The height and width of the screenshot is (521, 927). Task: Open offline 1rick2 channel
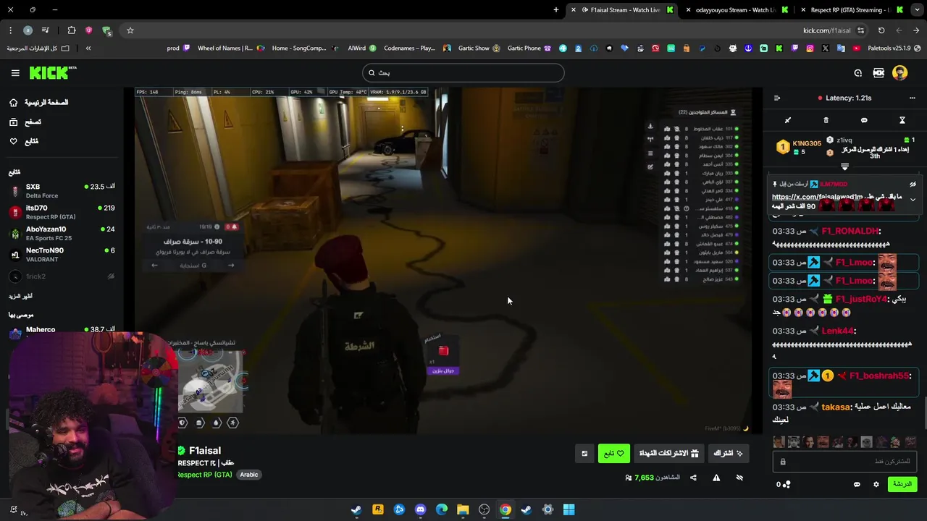[x=62, y=276]
